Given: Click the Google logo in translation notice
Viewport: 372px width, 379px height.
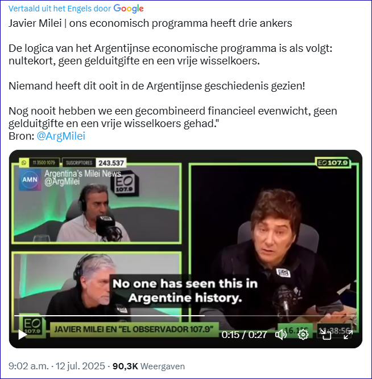Looking at the screenshot, I should [129, 9].
